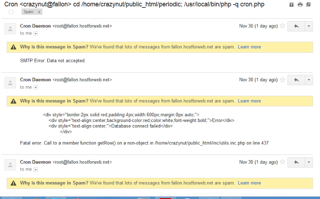Image resolution: width=320 pixels, height=199 pixels.
Task: Open 'Learn more' link in the second spam warning
Action: 250,101
